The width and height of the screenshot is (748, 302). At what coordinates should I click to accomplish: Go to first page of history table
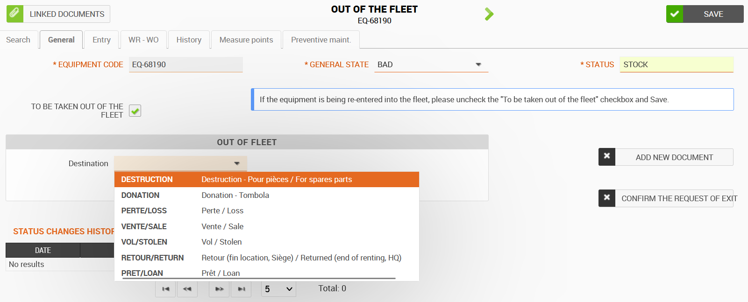pyautogui.click(x=165, y=289)
